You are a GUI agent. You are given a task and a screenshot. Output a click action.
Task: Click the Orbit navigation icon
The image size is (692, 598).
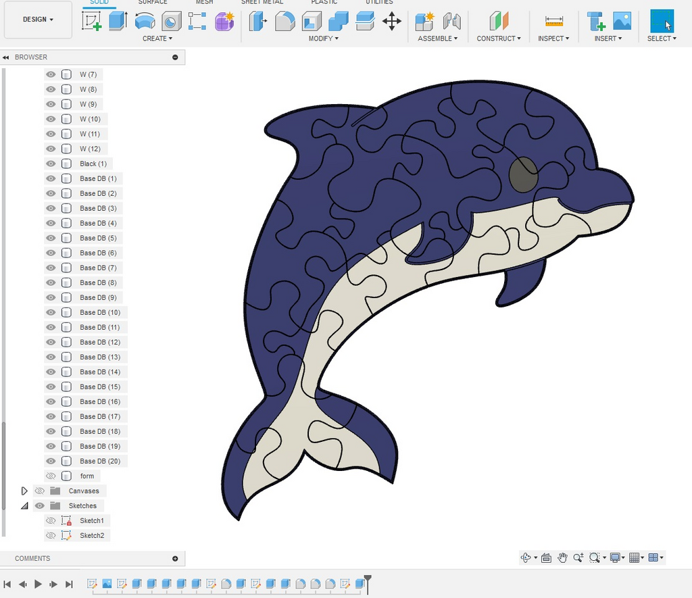point(526,558)
